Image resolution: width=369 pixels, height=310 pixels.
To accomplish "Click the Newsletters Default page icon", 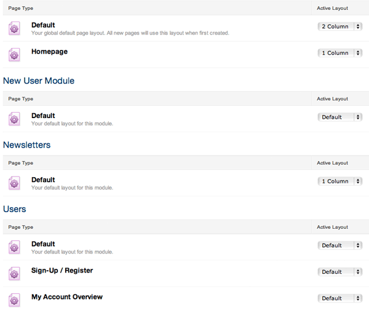I will click(x=15, y=183).
